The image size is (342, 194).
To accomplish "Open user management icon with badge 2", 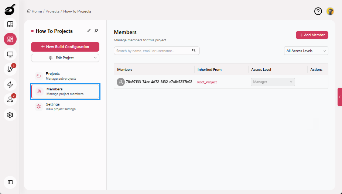I will 10,100.
